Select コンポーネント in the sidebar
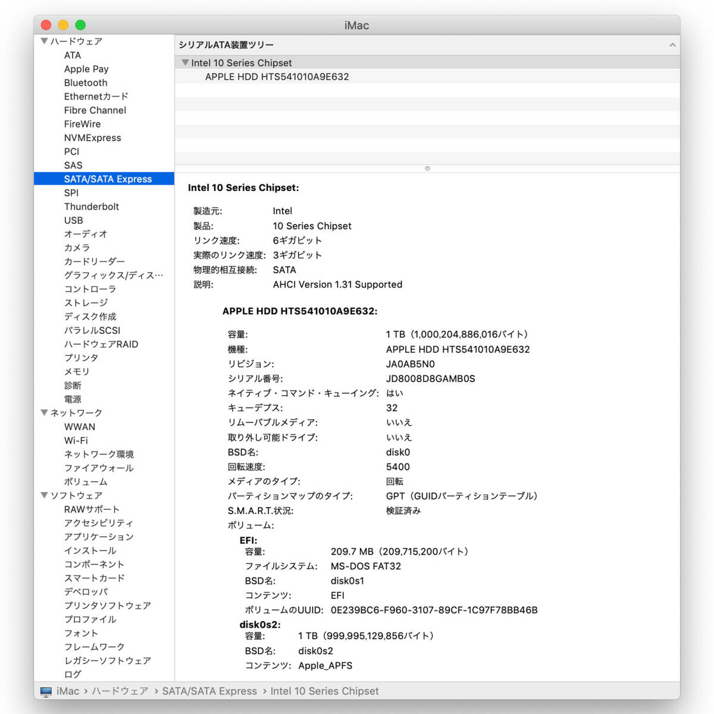 (94, 564)
